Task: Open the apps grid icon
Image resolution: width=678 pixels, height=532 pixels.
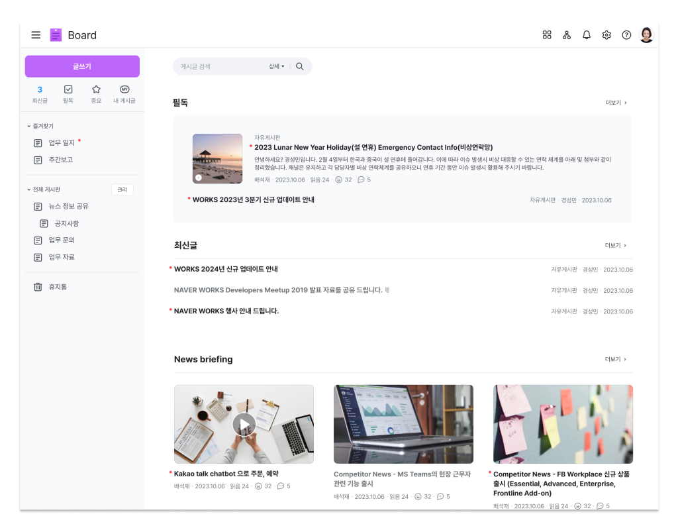Action: 547,35
